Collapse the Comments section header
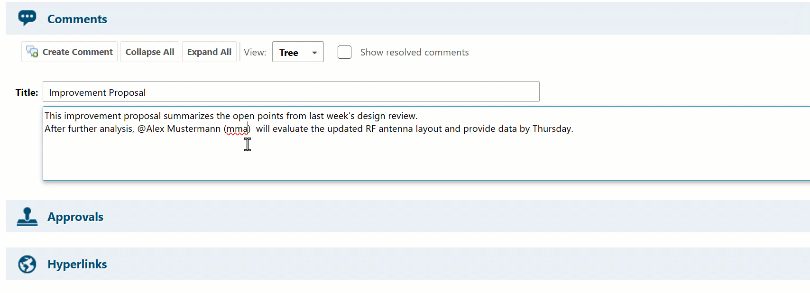Screen dimensions: 810x293 [x=77, y=19]
